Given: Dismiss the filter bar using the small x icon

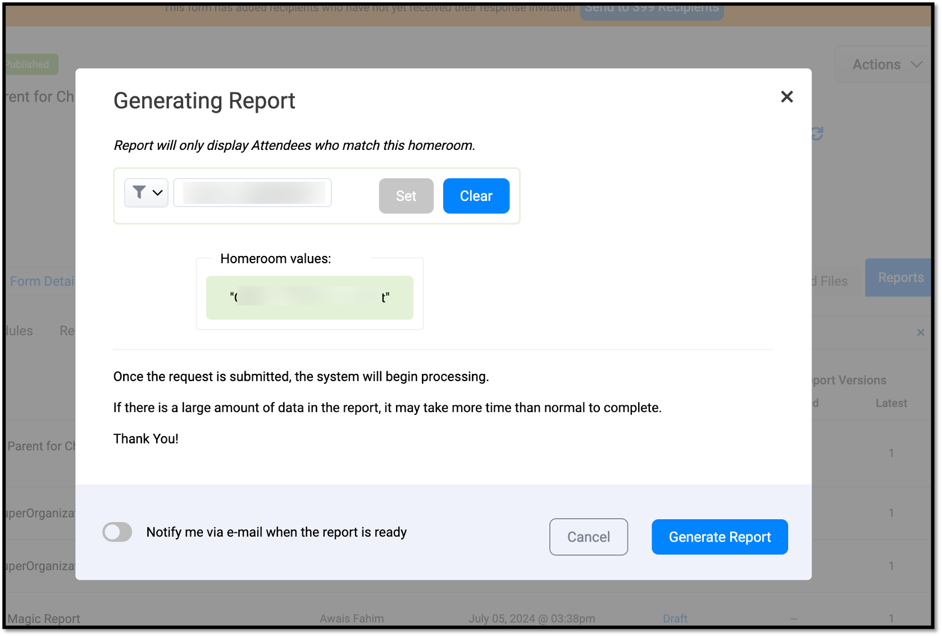Looking at the screenshot, I should click(921, 332).
